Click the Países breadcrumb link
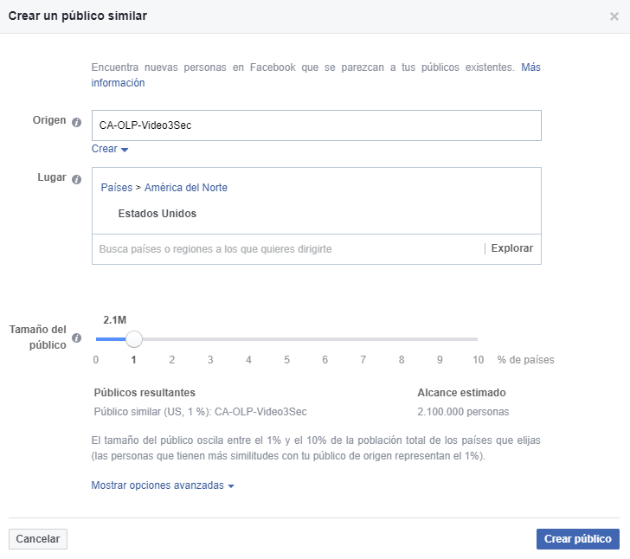Screen dimensions: 630x559 (117, 188)
